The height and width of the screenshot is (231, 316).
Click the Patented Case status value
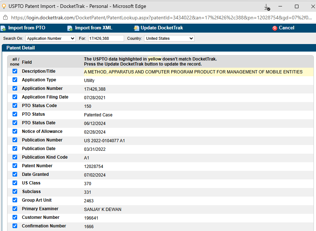[98, 115]
